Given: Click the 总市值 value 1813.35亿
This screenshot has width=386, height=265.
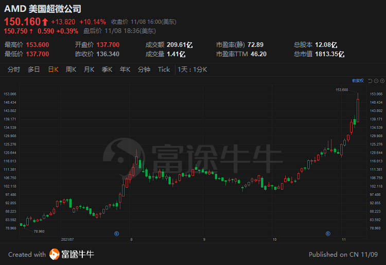Looking at the screenshot, I should [329, 54].
